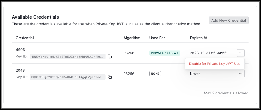Image resolution: width=261 pixels, height=110 pixels.
Task: Click the Used For column header
Action: point(157,38)
